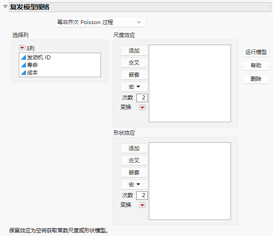Image resolution: width=273 pixels, height=236 pixels.
Task: Open the 宏 menu under 尺度效应
Action: click(x=134, y=87)
